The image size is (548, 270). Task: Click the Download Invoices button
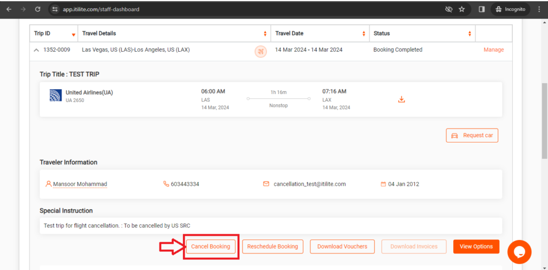(x=414, y=247)
